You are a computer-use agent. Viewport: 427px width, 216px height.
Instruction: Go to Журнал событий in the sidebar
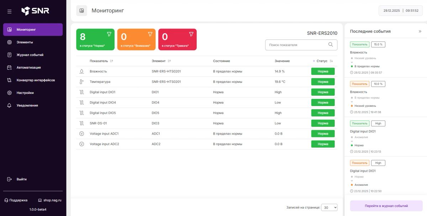tap(33, 55)
